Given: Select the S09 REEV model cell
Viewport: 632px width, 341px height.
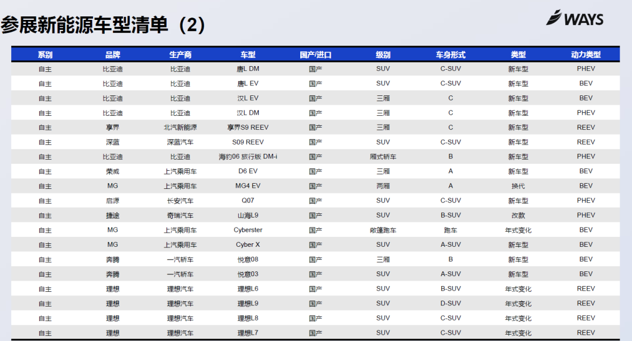Looking at the screenshot, I should pyautogui.click(x=248, y=142).
